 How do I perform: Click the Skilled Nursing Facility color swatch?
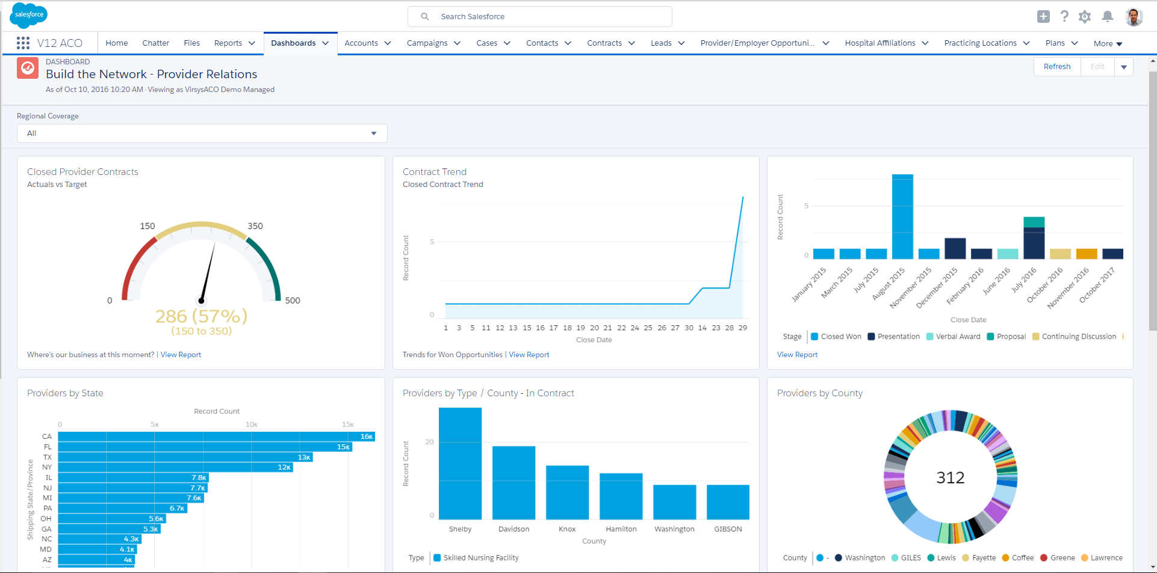[x=437, y=558]
